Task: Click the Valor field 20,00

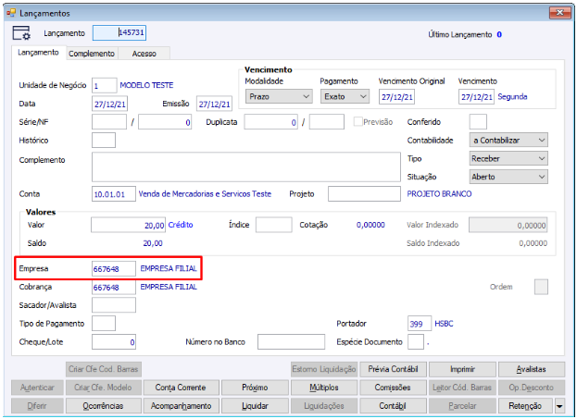Action: (x=129, y=225)
